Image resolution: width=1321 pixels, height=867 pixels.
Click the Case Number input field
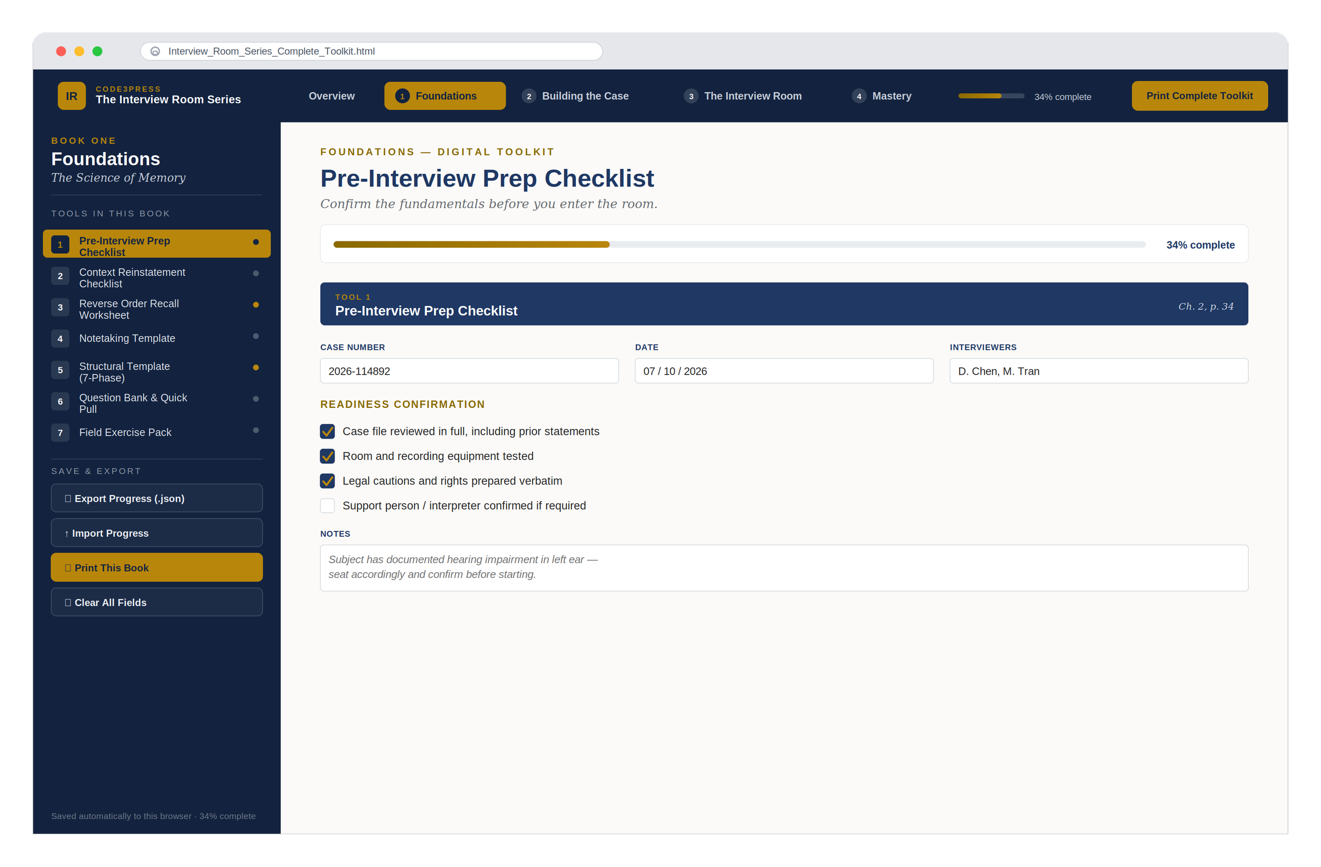coord(469,371)
